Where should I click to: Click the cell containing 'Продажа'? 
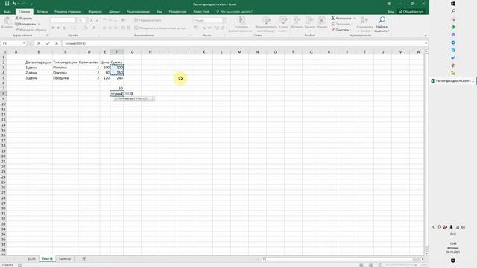tap(65, 77)
